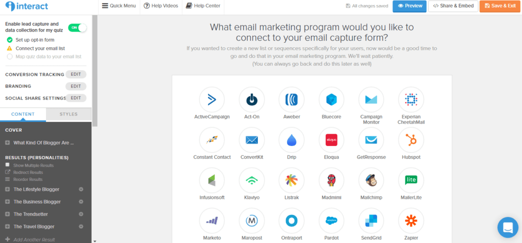Click the sidebar scrollbar thumb

[x=95, y=71]
